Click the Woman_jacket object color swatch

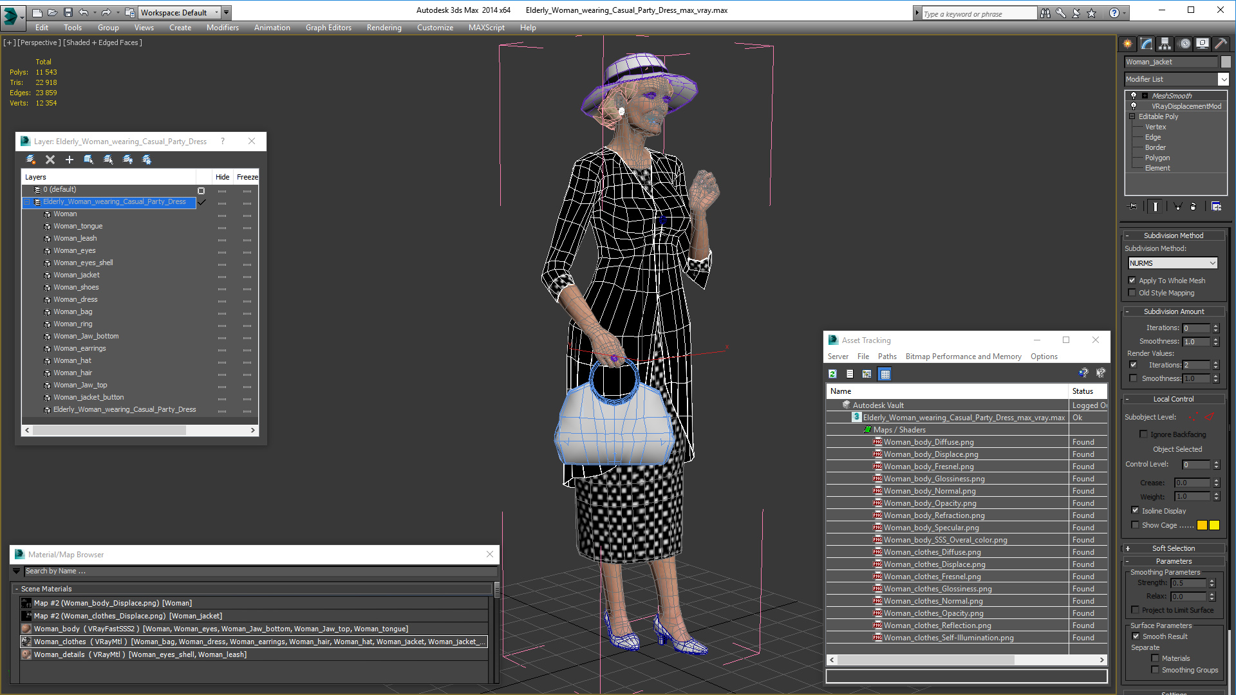coord(1226,62)
